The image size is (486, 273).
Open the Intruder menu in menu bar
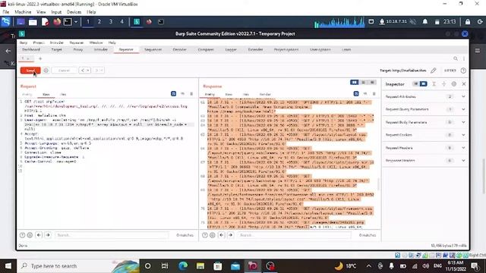coord(57,42)
